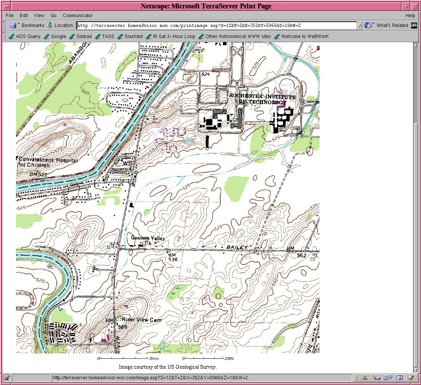The image size is (421, 385).
Task: Expand the Location URL history dropdown
Action: [x=359, y=26]
